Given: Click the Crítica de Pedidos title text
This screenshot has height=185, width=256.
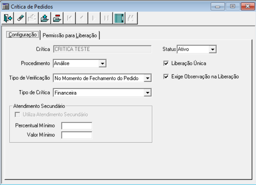Looking at the screenshot, I should click(x=32, y=7).
